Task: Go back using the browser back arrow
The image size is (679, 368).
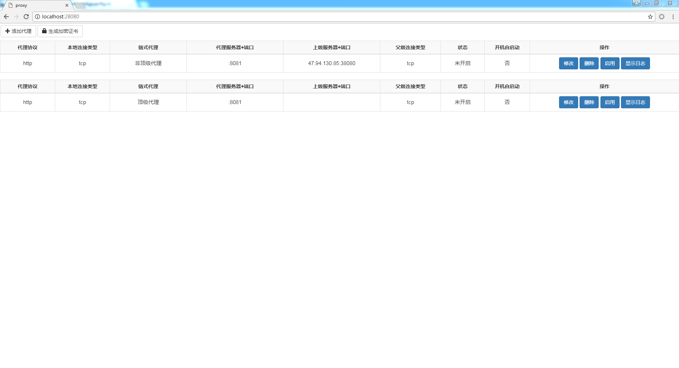Action: 6,17
